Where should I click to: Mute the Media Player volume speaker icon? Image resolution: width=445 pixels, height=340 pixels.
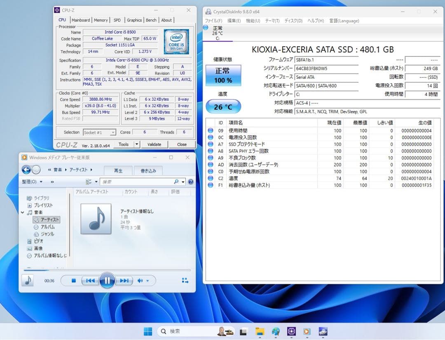(x=140, y=281)
